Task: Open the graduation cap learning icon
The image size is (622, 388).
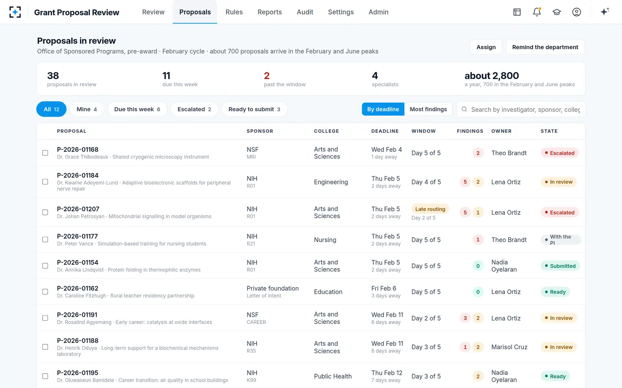Action: tap(557, 12)
